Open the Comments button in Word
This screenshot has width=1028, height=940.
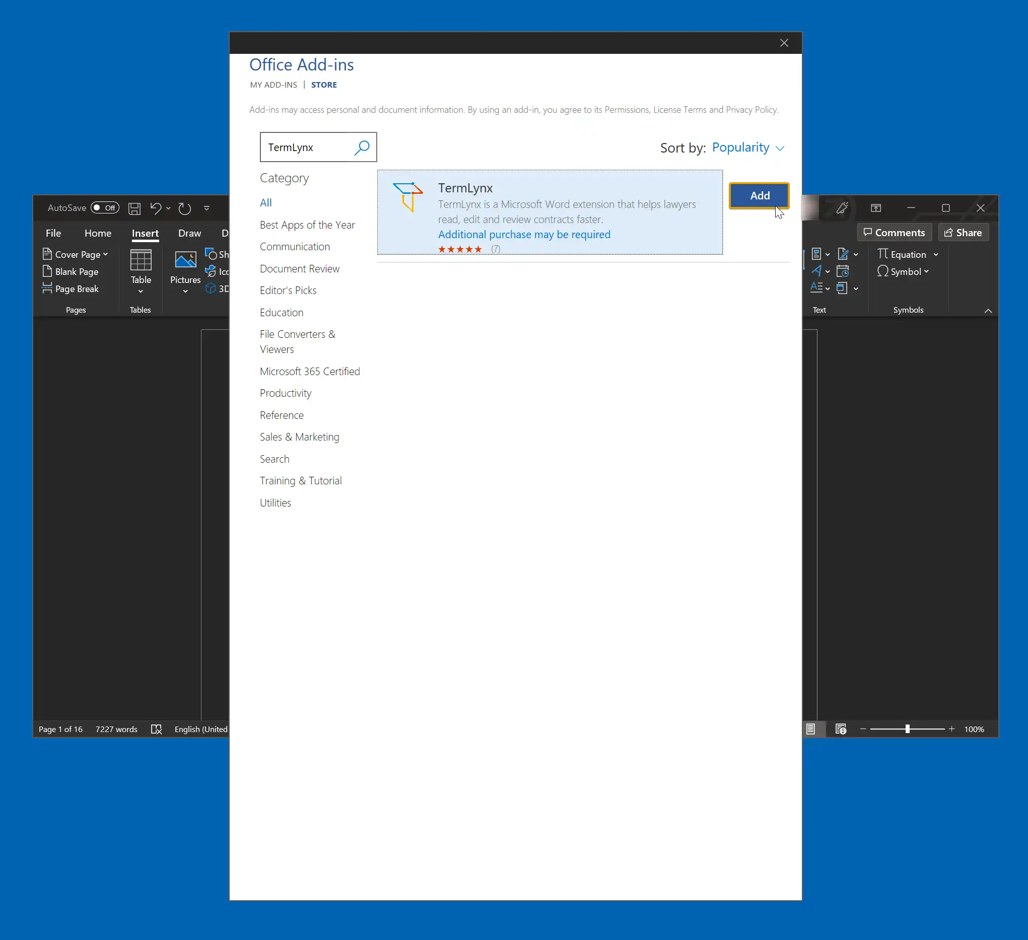[x=895, y=233]
